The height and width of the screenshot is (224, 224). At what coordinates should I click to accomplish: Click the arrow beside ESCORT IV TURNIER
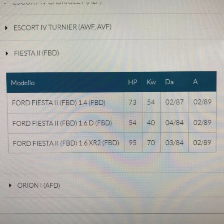click(6, 28)
